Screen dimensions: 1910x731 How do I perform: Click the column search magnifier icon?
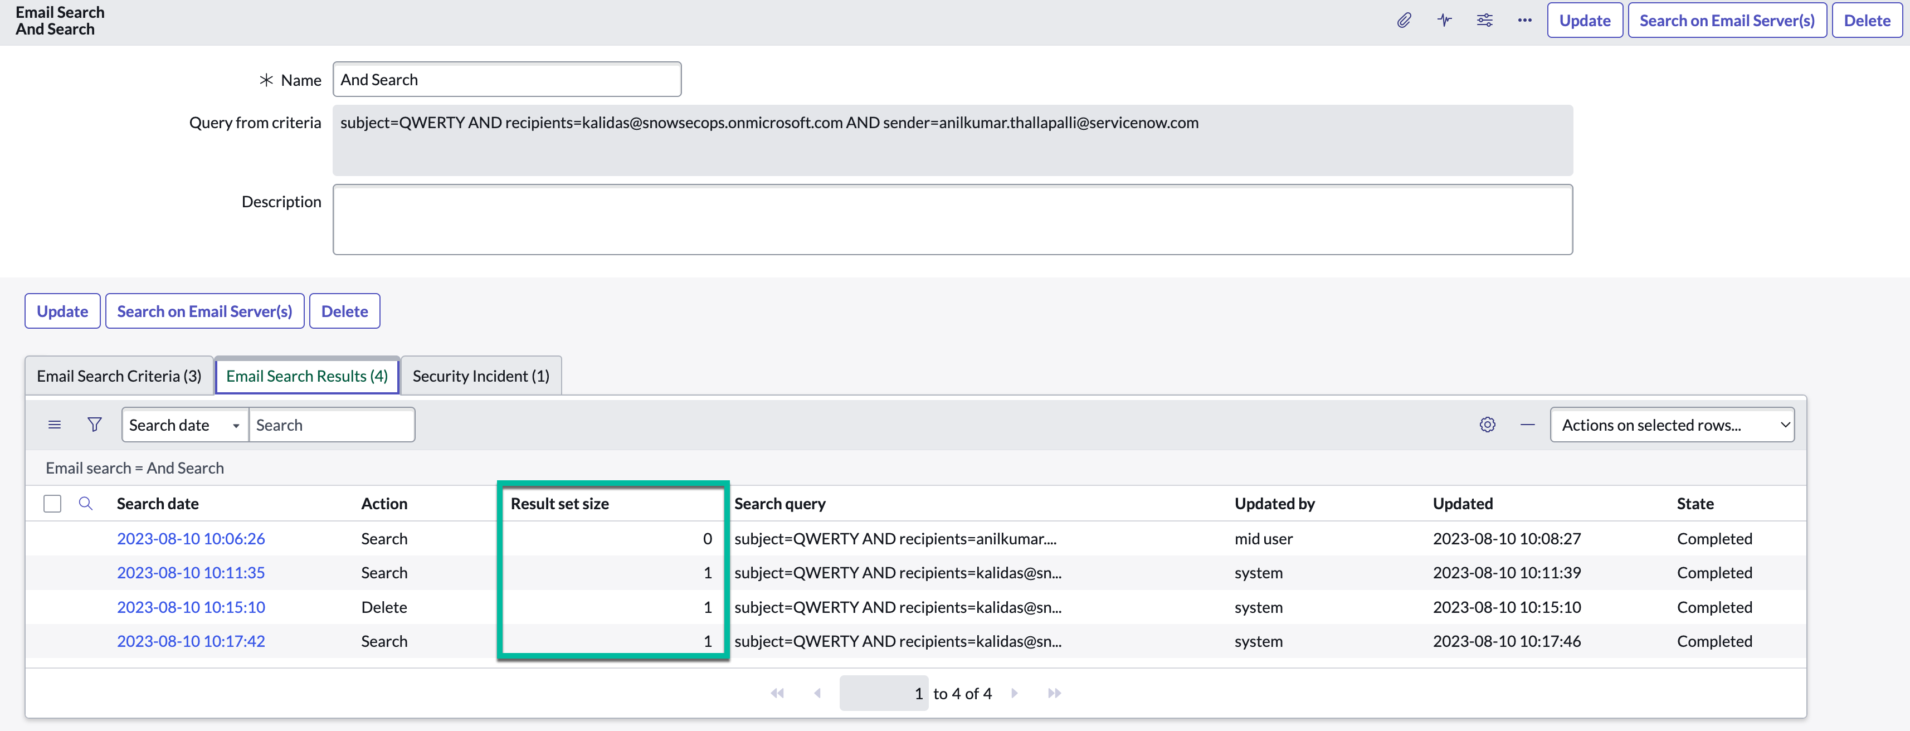coord(86,503)
